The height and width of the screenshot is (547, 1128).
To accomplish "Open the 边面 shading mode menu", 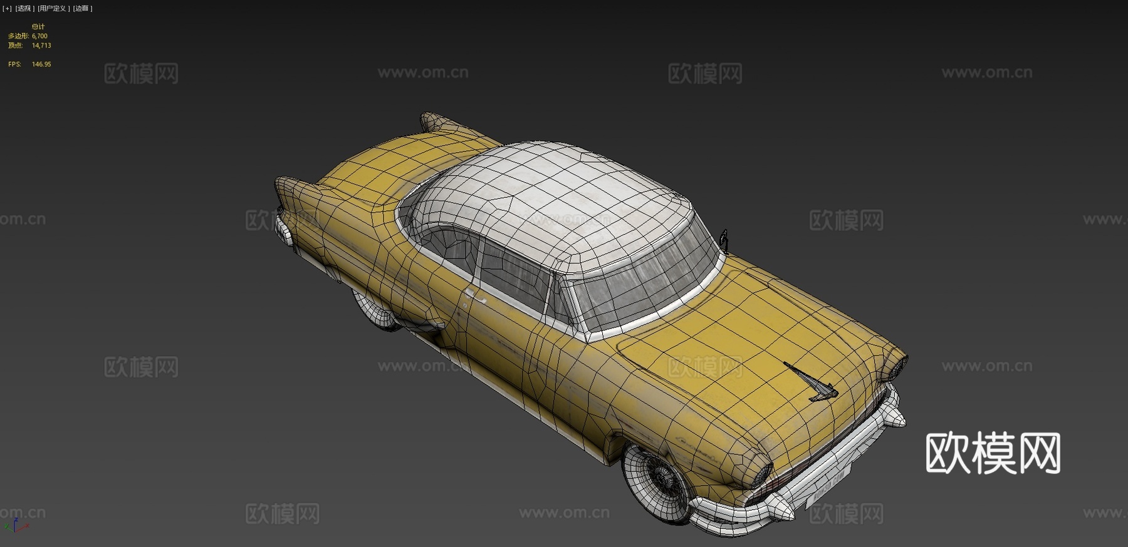I will [x=82, y=8].
